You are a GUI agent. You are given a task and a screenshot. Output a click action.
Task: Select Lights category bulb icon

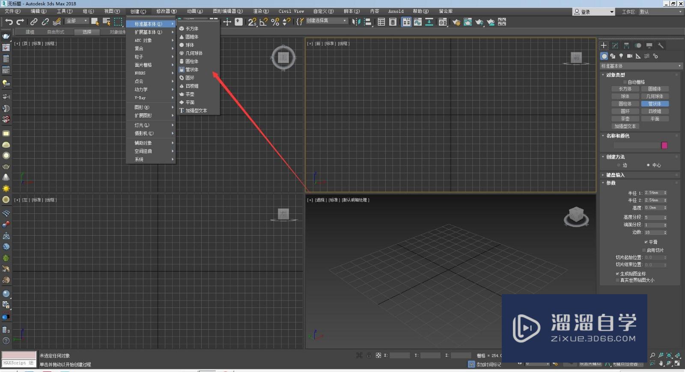click(x=621, y=56)
